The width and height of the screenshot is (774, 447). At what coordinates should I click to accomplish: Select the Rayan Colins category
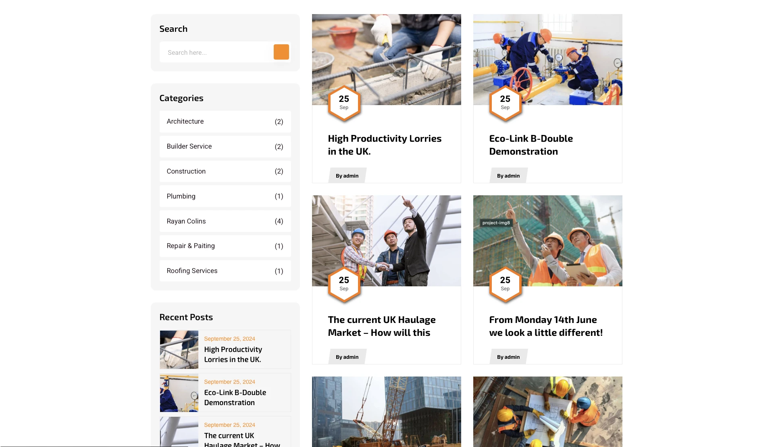pyautogui.click(x=186, y=221)
